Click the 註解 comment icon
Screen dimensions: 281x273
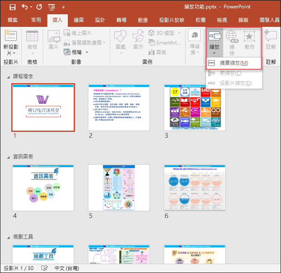[271, 35]
